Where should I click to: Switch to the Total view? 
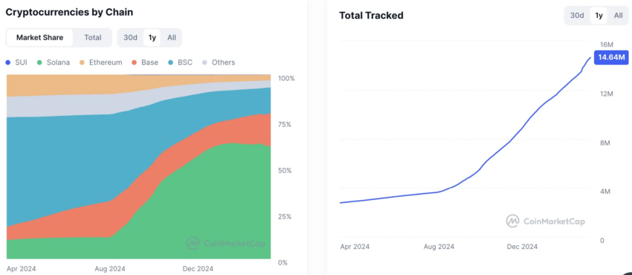pos(93,37)
